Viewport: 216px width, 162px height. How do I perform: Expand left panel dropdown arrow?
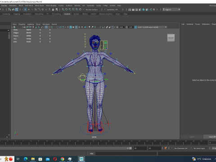tap(8, 31)
